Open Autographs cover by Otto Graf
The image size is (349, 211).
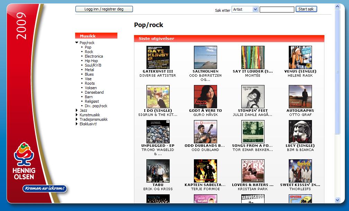[x=300, y=96]
